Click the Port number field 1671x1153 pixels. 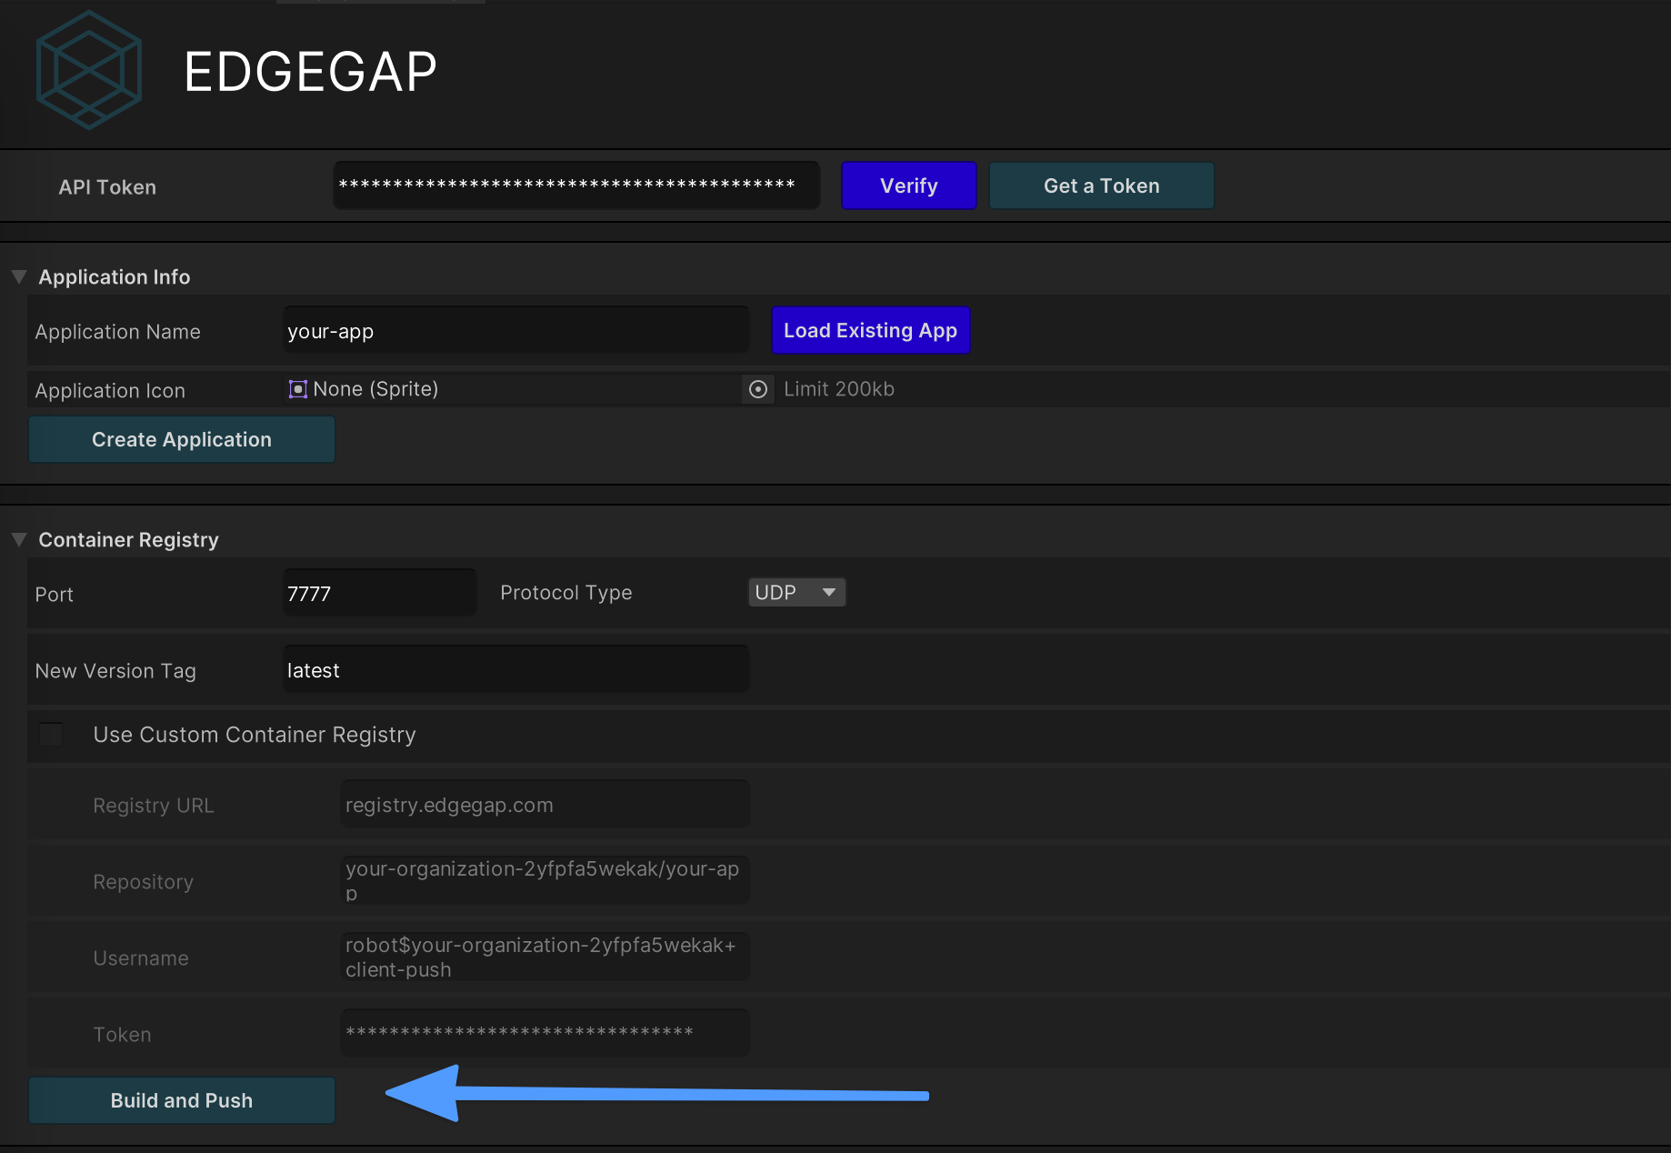[x=379, y=593]
